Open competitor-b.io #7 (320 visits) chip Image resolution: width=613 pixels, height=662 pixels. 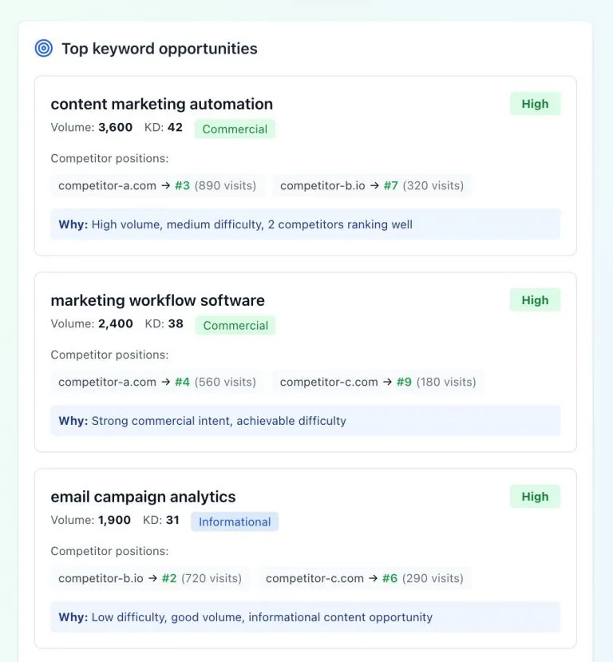(x=372, y=186)
